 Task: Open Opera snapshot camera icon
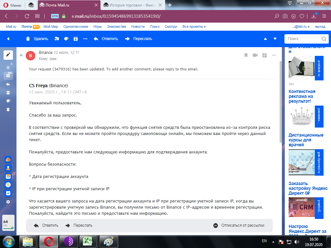point(285,16)
